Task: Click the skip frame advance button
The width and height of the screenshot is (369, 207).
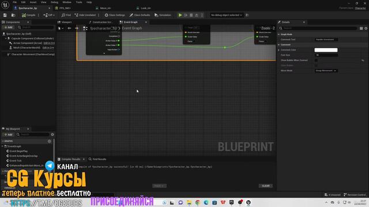Action: click(x=186, y=15)
